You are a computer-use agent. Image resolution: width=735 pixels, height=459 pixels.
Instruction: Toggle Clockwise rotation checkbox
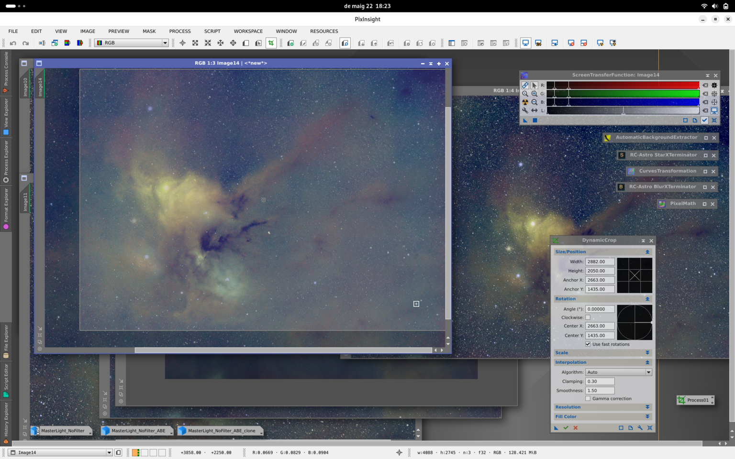coord(588,317)
